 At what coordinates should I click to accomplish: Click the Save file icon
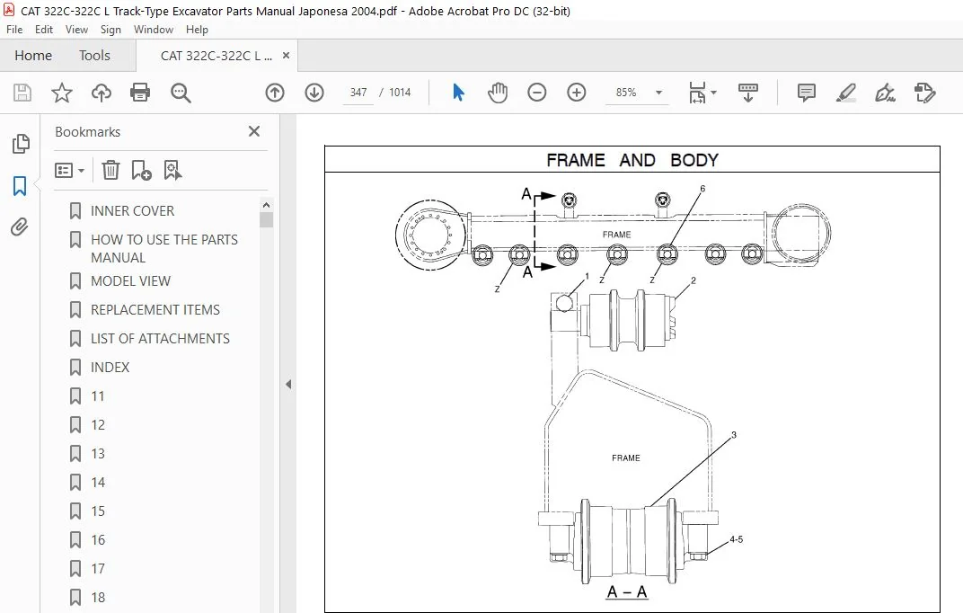[x=22, y=93]
